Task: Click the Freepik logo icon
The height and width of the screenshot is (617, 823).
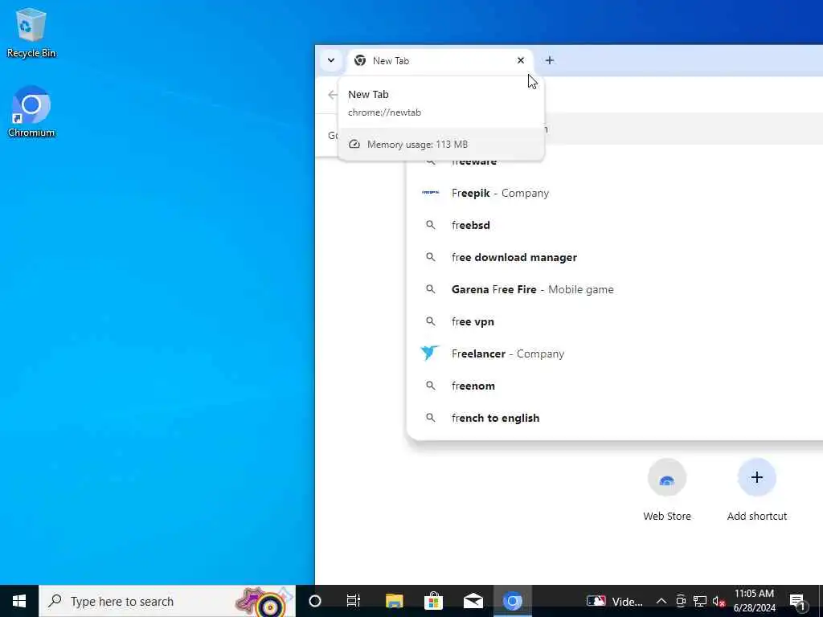Action: [431, 193]
